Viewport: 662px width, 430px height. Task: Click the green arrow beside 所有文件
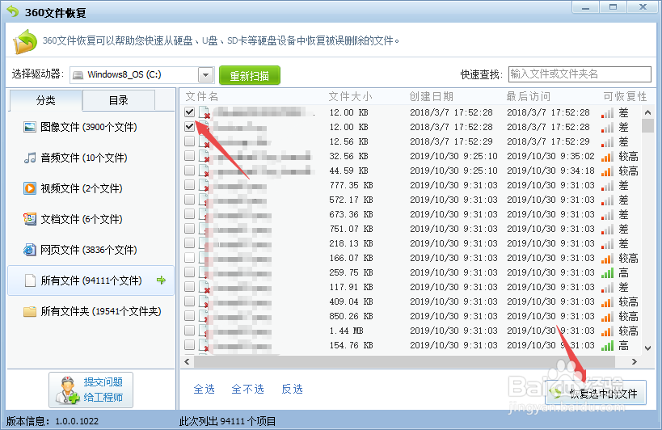click(x=161, y=280)
